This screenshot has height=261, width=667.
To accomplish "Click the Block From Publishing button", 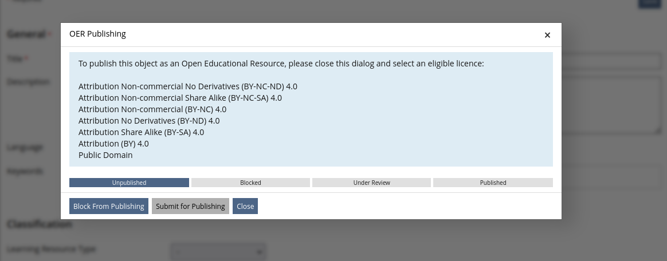I will (109, 206).
